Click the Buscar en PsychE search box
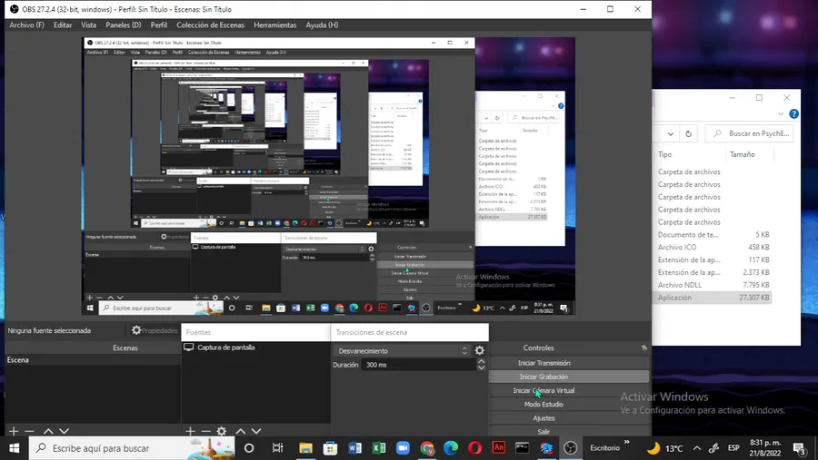The image size is (818, 460). (749, 133)
